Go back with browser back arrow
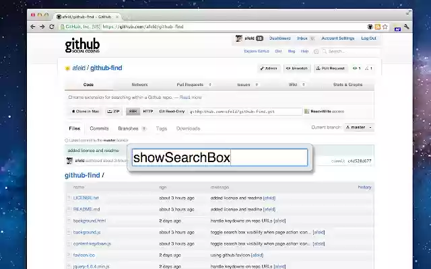 (x=33, y=27)
